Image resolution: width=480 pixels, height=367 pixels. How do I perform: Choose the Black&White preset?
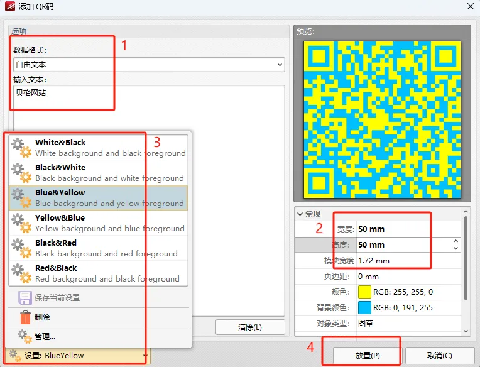98,173
